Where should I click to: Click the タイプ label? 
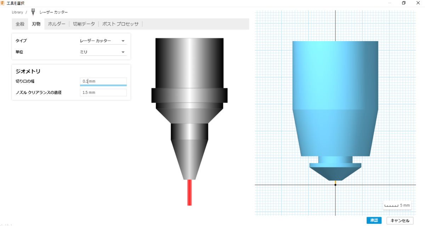tap(21, 41)
